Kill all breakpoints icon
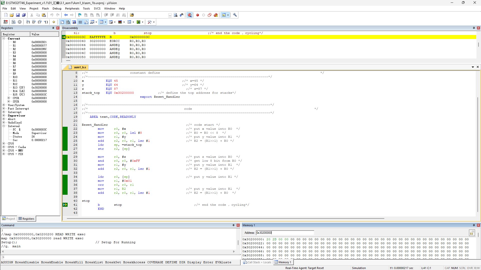Image resolution: width=481 pixels, height=270 pixels. click(x=216, y=15)
